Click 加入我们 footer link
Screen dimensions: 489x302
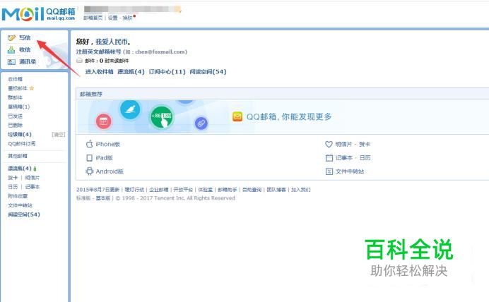point(300,190)
